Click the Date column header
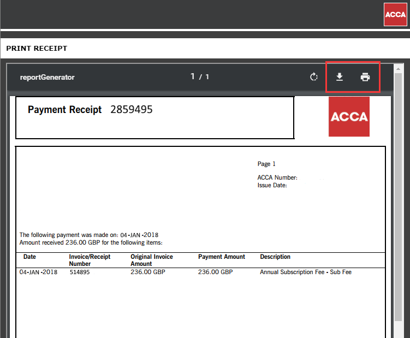 point(29,257)
